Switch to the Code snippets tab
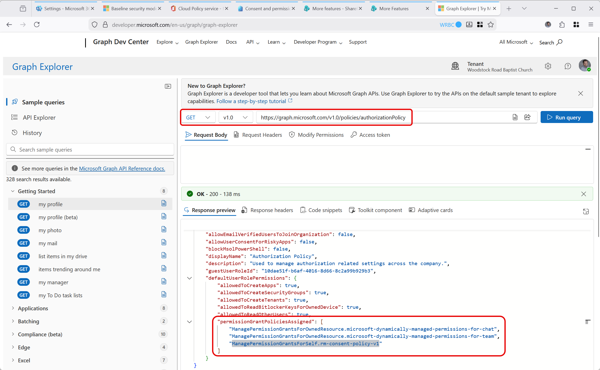Screen dimensions: 600x370 [321, 210]
